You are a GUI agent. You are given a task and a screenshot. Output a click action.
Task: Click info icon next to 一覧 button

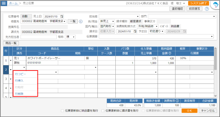(81, 21)
